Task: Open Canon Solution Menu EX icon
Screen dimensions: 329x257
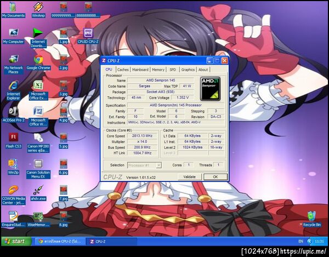Action: point(38,169)
